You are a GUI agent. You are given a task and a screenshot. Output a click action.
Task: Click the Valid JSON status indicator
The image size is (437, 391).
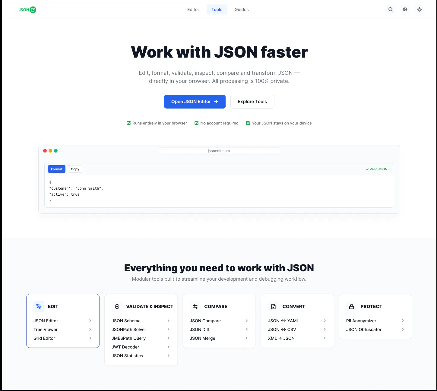(x=377, y=169)
